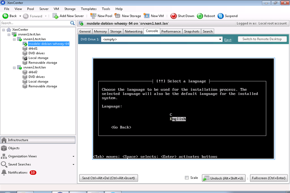Click the Infrastructure house icon
The height and width of the screenshot is (193, 290).
tap(4, 140)
